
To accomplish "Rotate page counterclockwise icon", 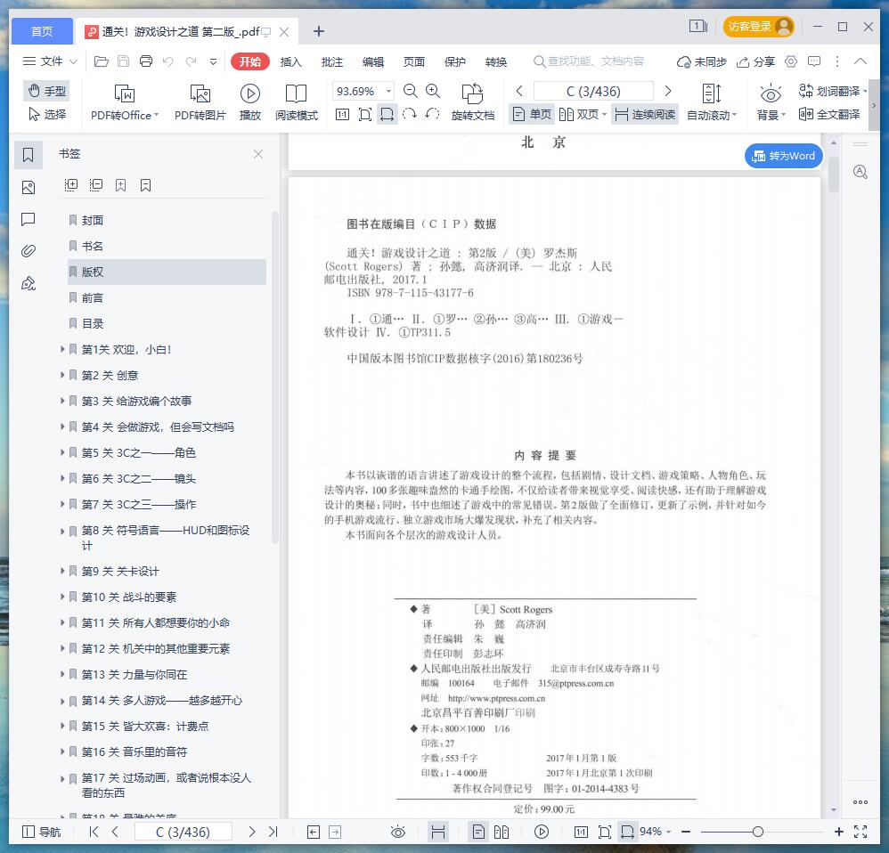I will 432,115.
